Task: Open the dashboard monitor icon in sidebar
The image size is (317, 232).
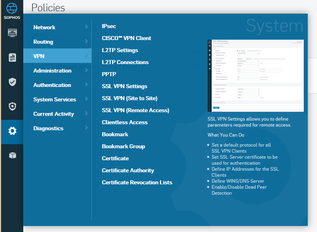Action: pos(12,33)
